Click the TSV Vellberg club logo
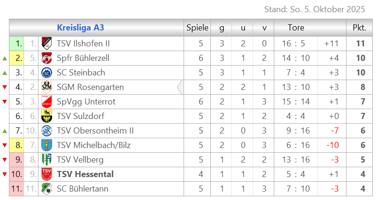The height and width of the screenshot is (200, 377). (x=46, y=160)
